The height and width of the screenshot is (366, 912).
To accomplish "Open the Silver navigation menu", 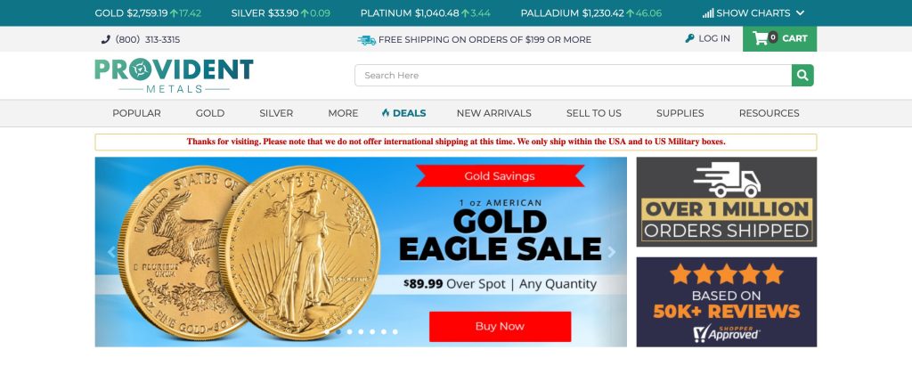I will [276, 113].
